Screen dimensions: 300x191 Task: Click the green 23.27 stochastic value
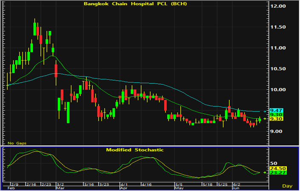[x=278, y=173]
